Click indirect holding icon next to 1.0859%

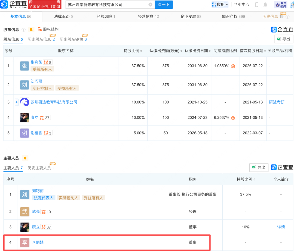233,66
